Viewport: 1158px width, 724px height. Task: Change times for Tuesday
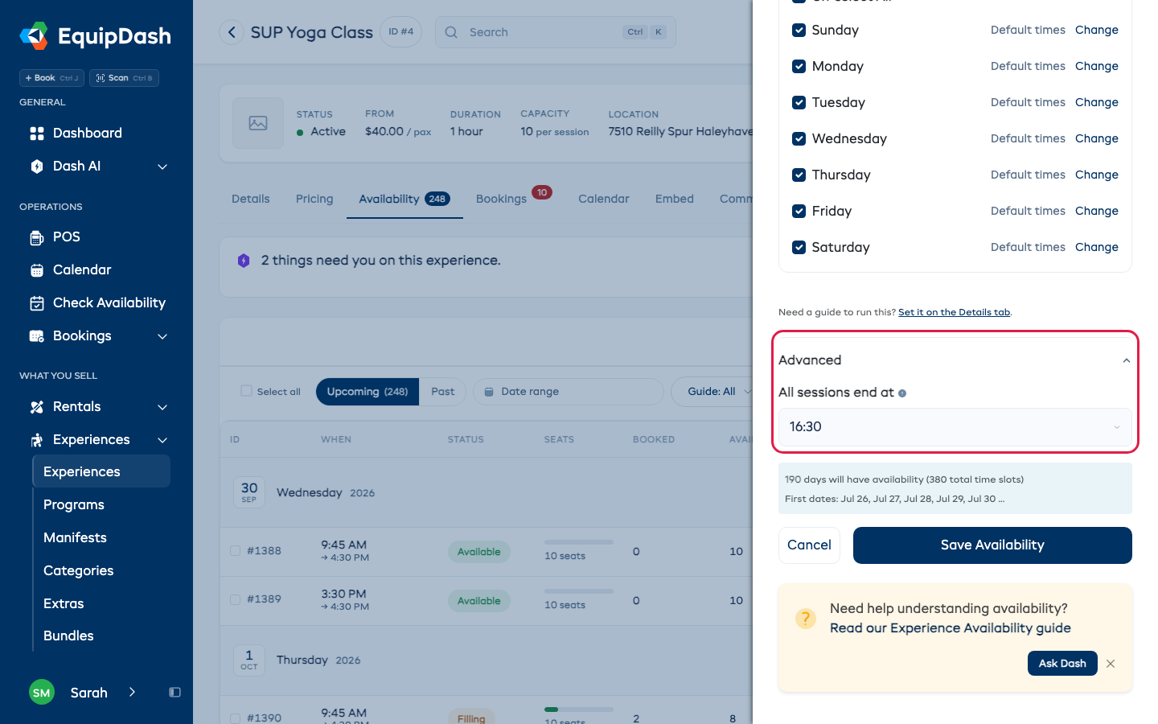[1097, 103]
